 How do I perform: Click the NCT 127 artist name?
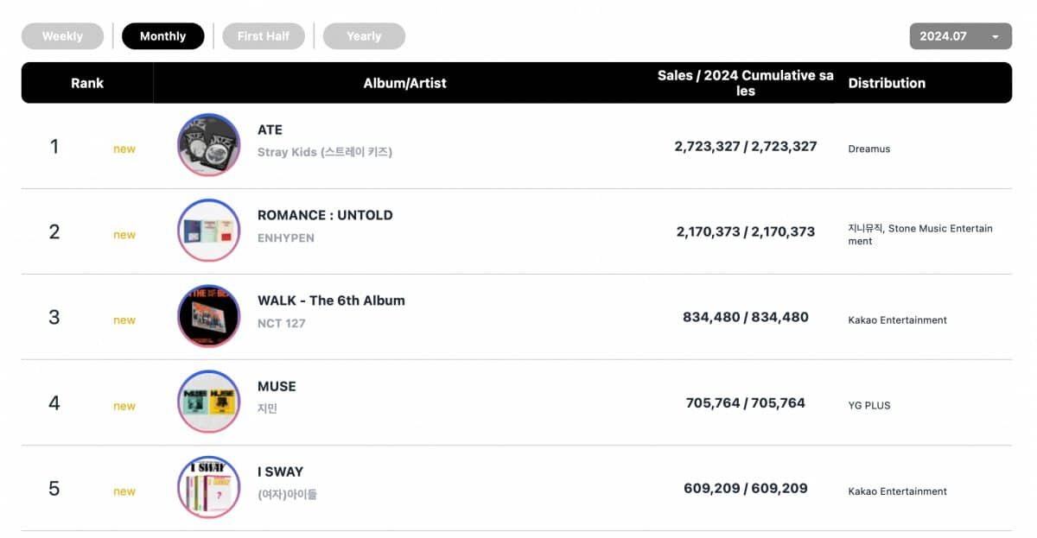click(x=282, y=323)
